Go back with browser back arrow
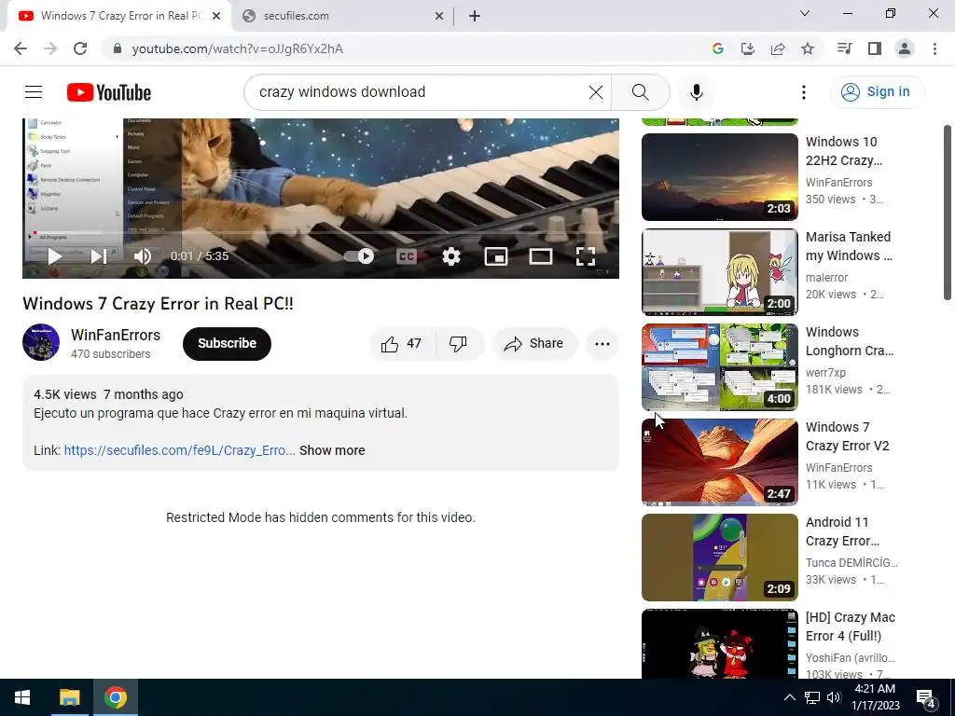Viewport: 955px width, 716px height. 21,48
